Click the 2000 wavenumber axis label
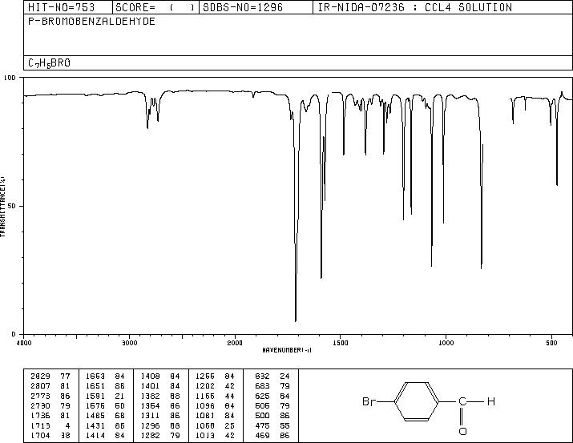Screen dimensions: 573x443 coord(235,343)
